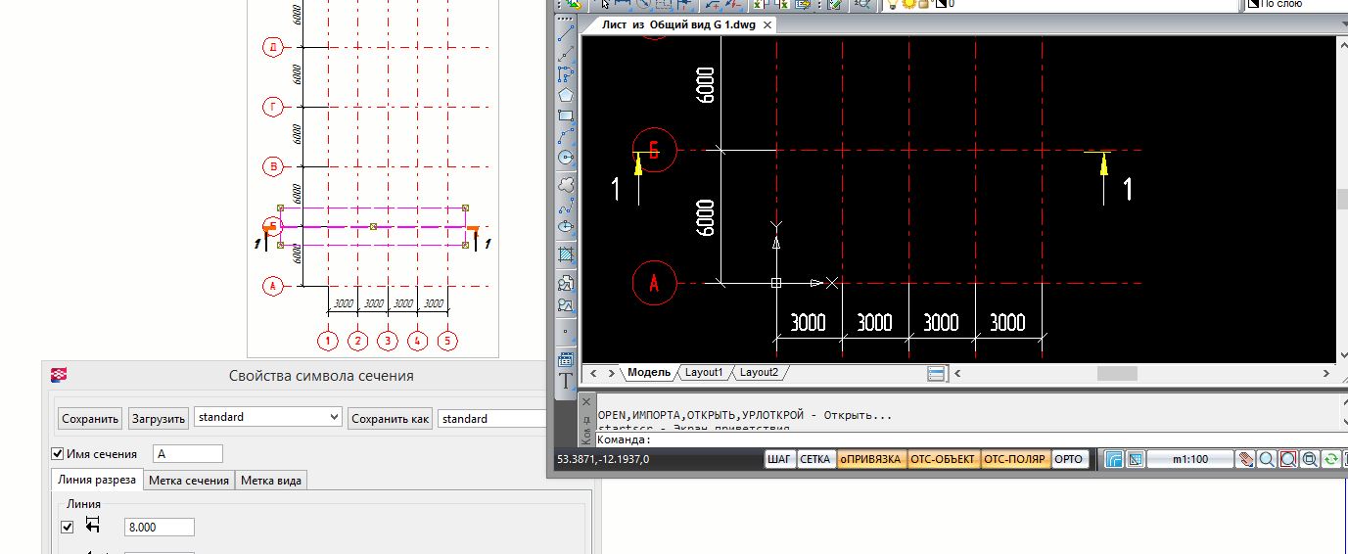Uncheck the Имя сечения checkbox
This screenshot has height=554, width=1348.
pos(57,454)
